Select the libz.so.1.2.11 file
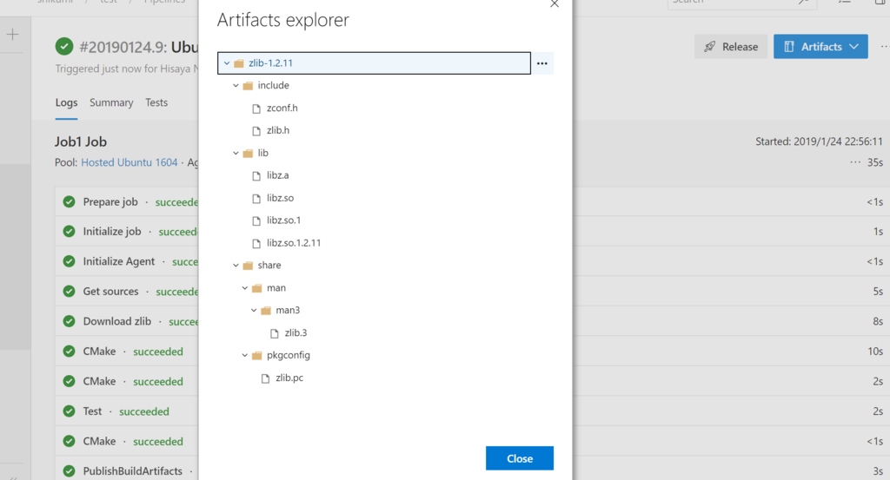 [x=294, y=243]
